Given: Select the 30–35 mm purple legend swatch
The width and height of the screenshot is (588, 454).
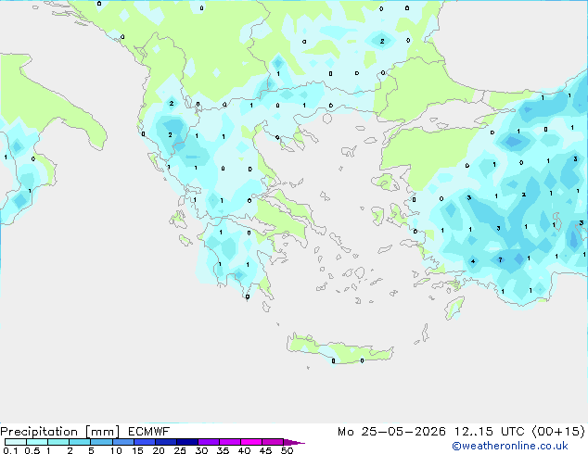Looking at the screenshot, I should point(209,442).
